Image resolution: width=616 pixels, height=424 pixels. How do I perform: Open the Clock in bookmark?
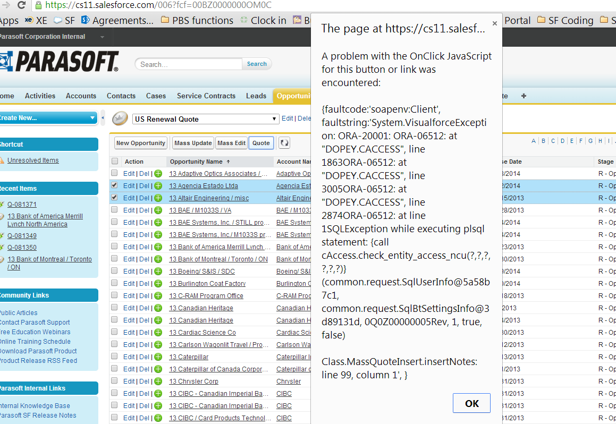[263, 20]
